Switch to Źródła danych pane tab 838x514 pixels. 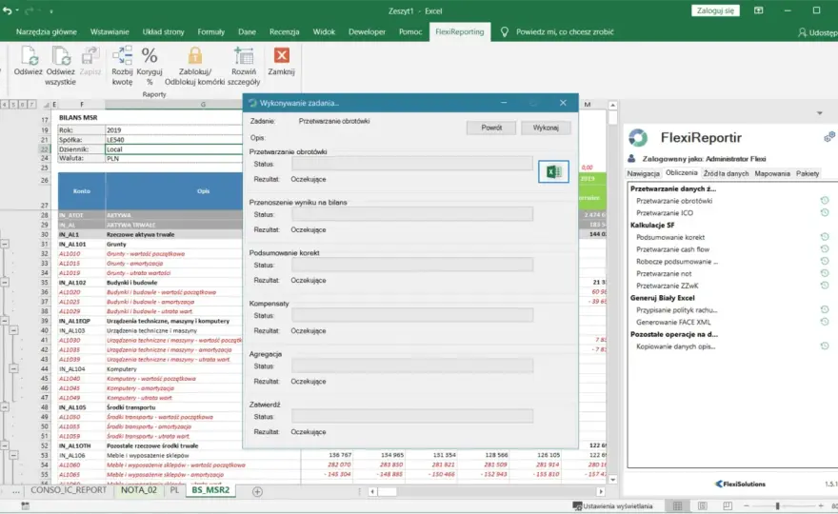(726, 173)
